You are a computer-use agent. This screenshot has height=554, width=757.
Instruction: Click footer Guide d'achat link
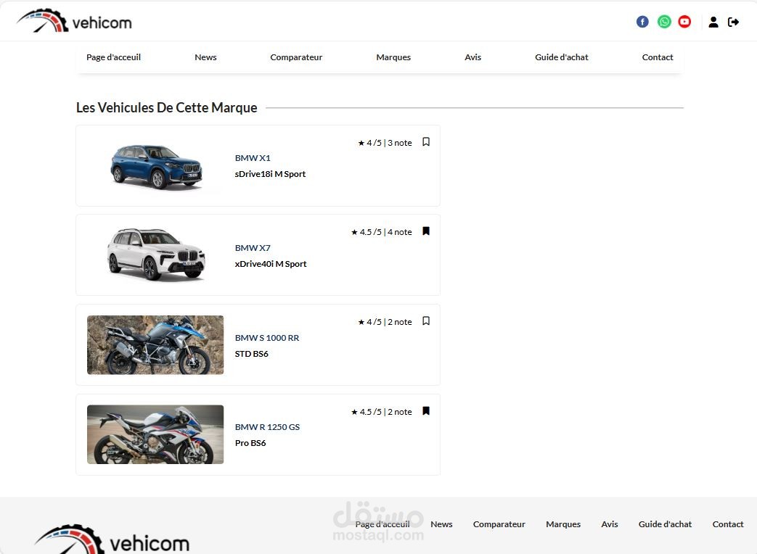coord(665,524)
